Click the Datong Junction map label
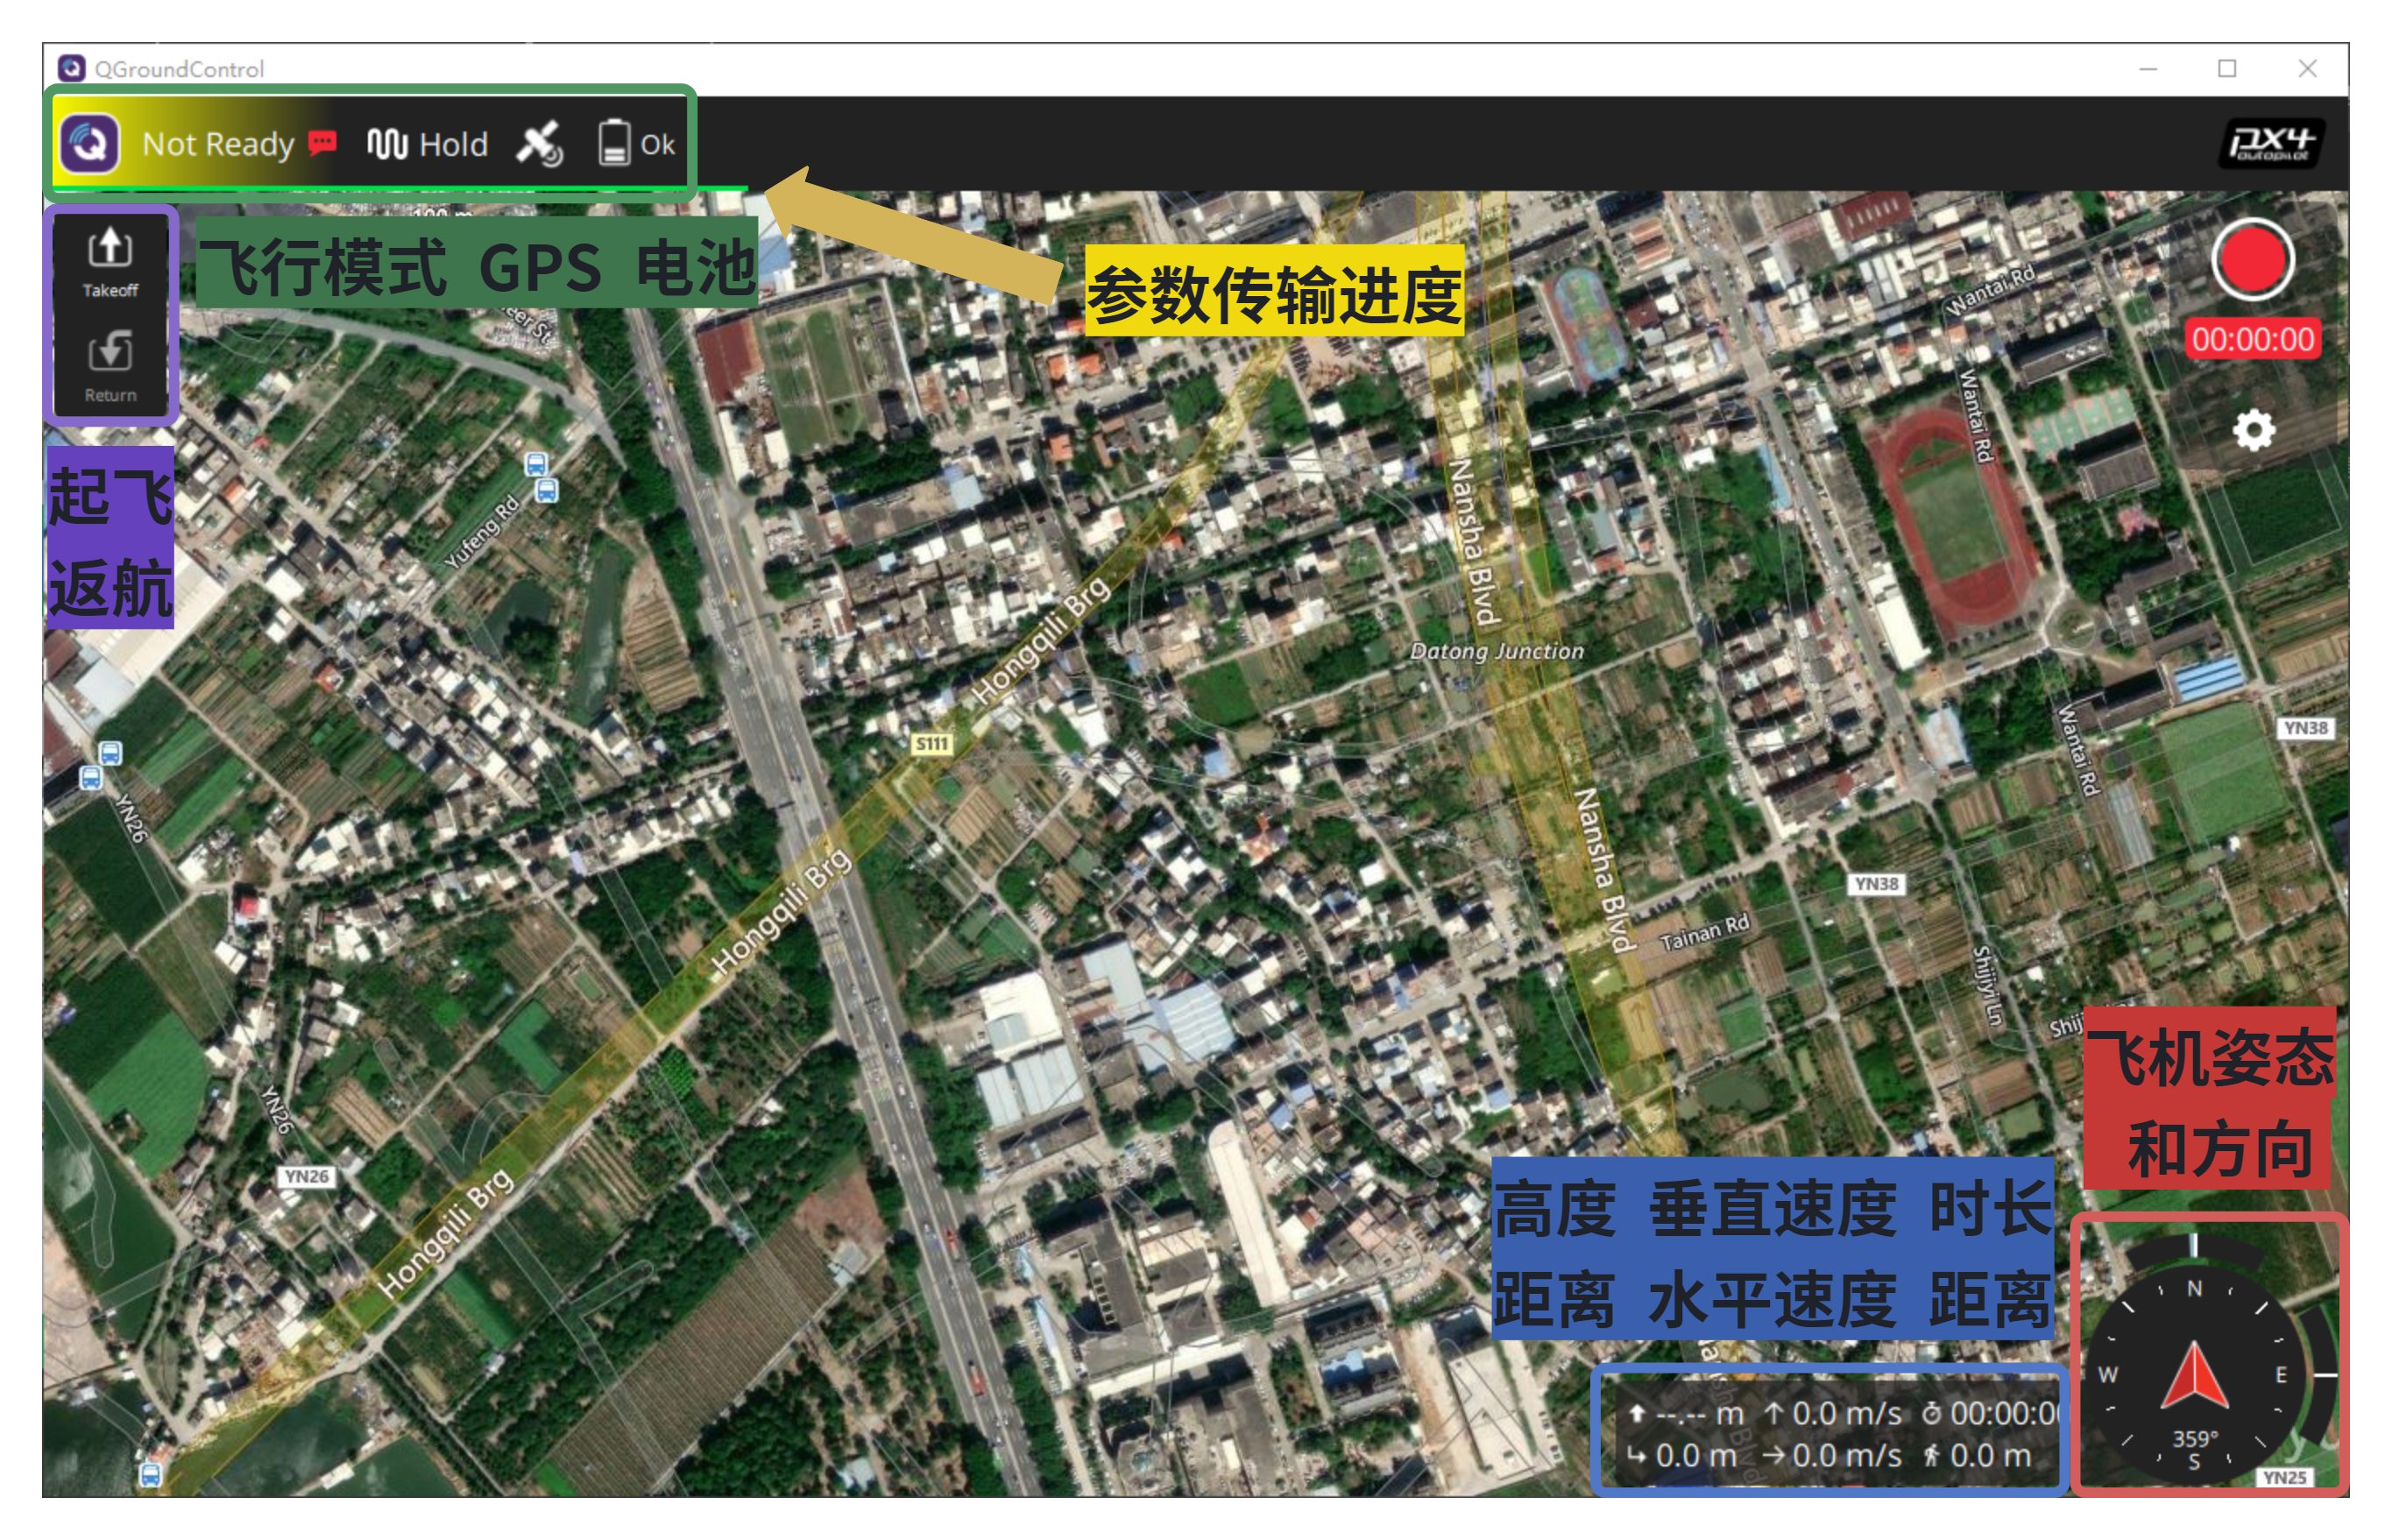 pos(1496,651)
